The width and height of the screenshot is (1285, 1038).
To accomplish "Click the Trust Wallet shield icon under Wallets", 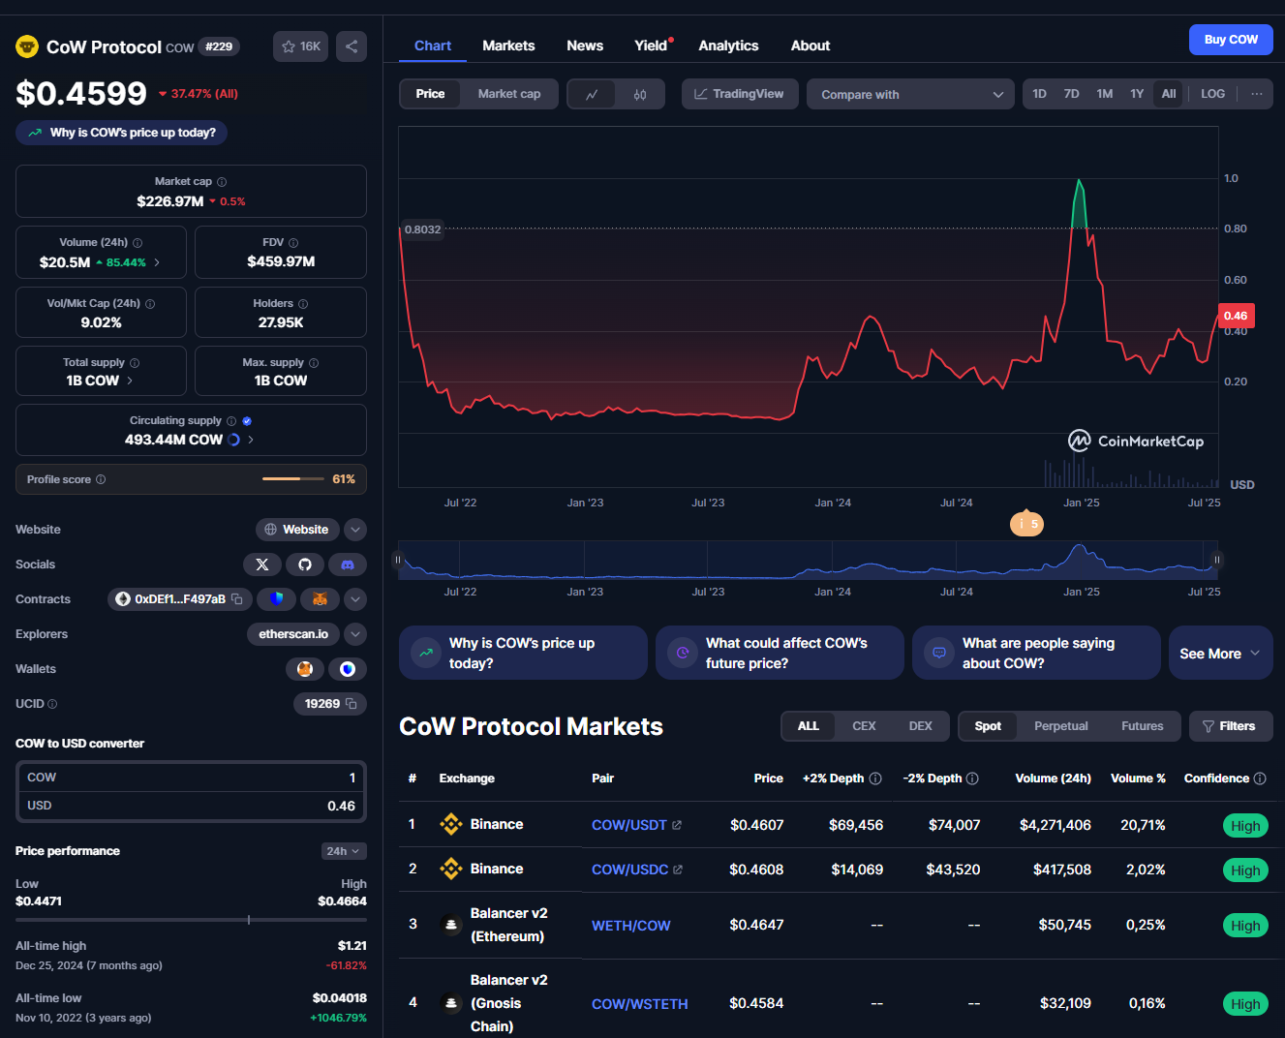I will pos(348,669).
